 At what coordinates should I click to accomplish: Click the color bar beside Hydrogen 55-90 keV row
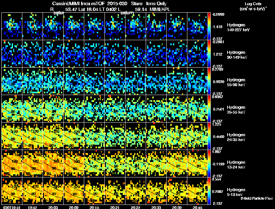pyautogui.click(x=209, y=81)
